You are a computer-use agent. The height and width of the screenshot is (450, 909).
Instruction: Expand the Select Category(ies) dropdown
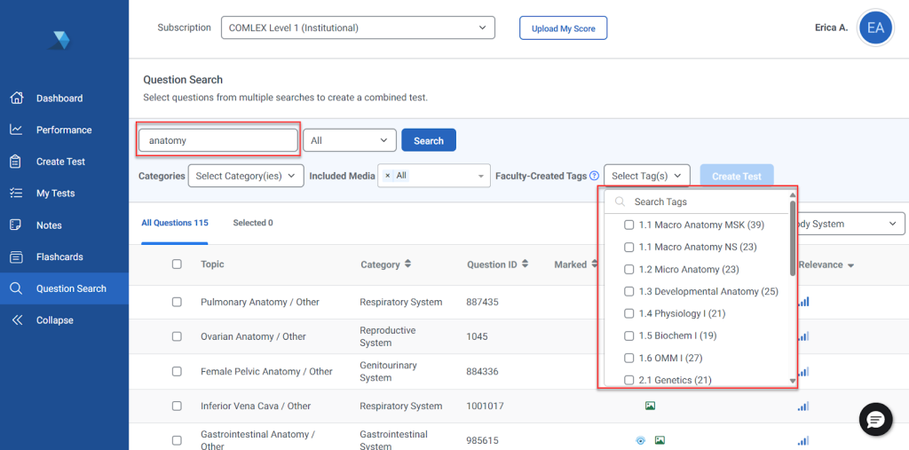(246, 176)
